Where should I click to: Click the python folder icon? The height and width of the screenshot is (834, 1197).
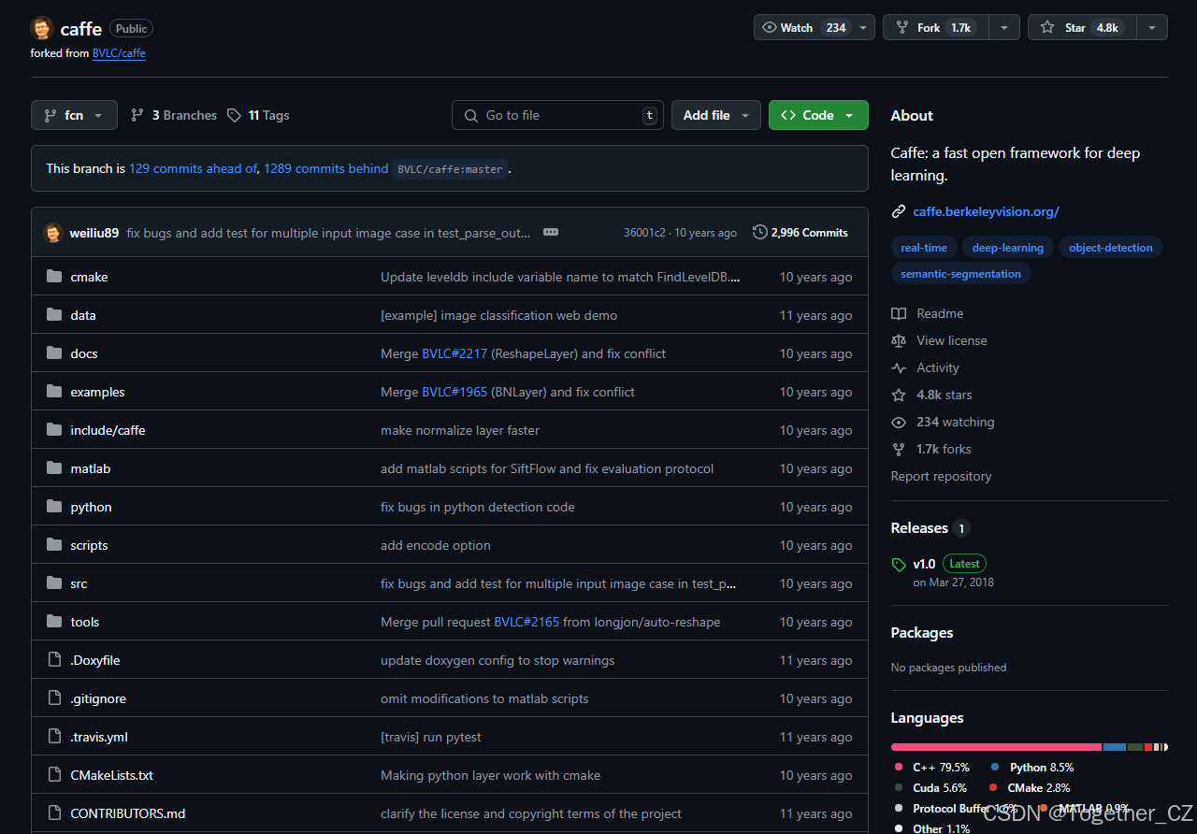(54, 507)
